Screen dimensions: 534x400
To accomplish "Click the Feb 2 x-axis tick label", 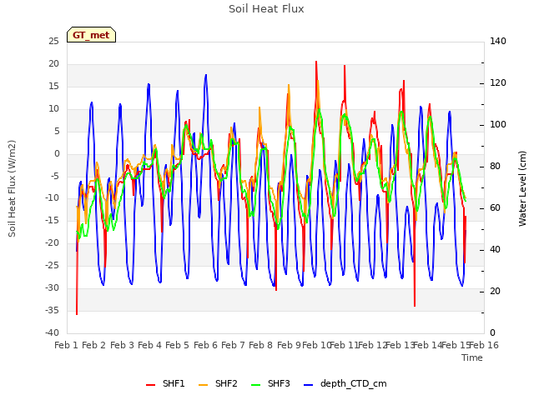I will [94, 345].
